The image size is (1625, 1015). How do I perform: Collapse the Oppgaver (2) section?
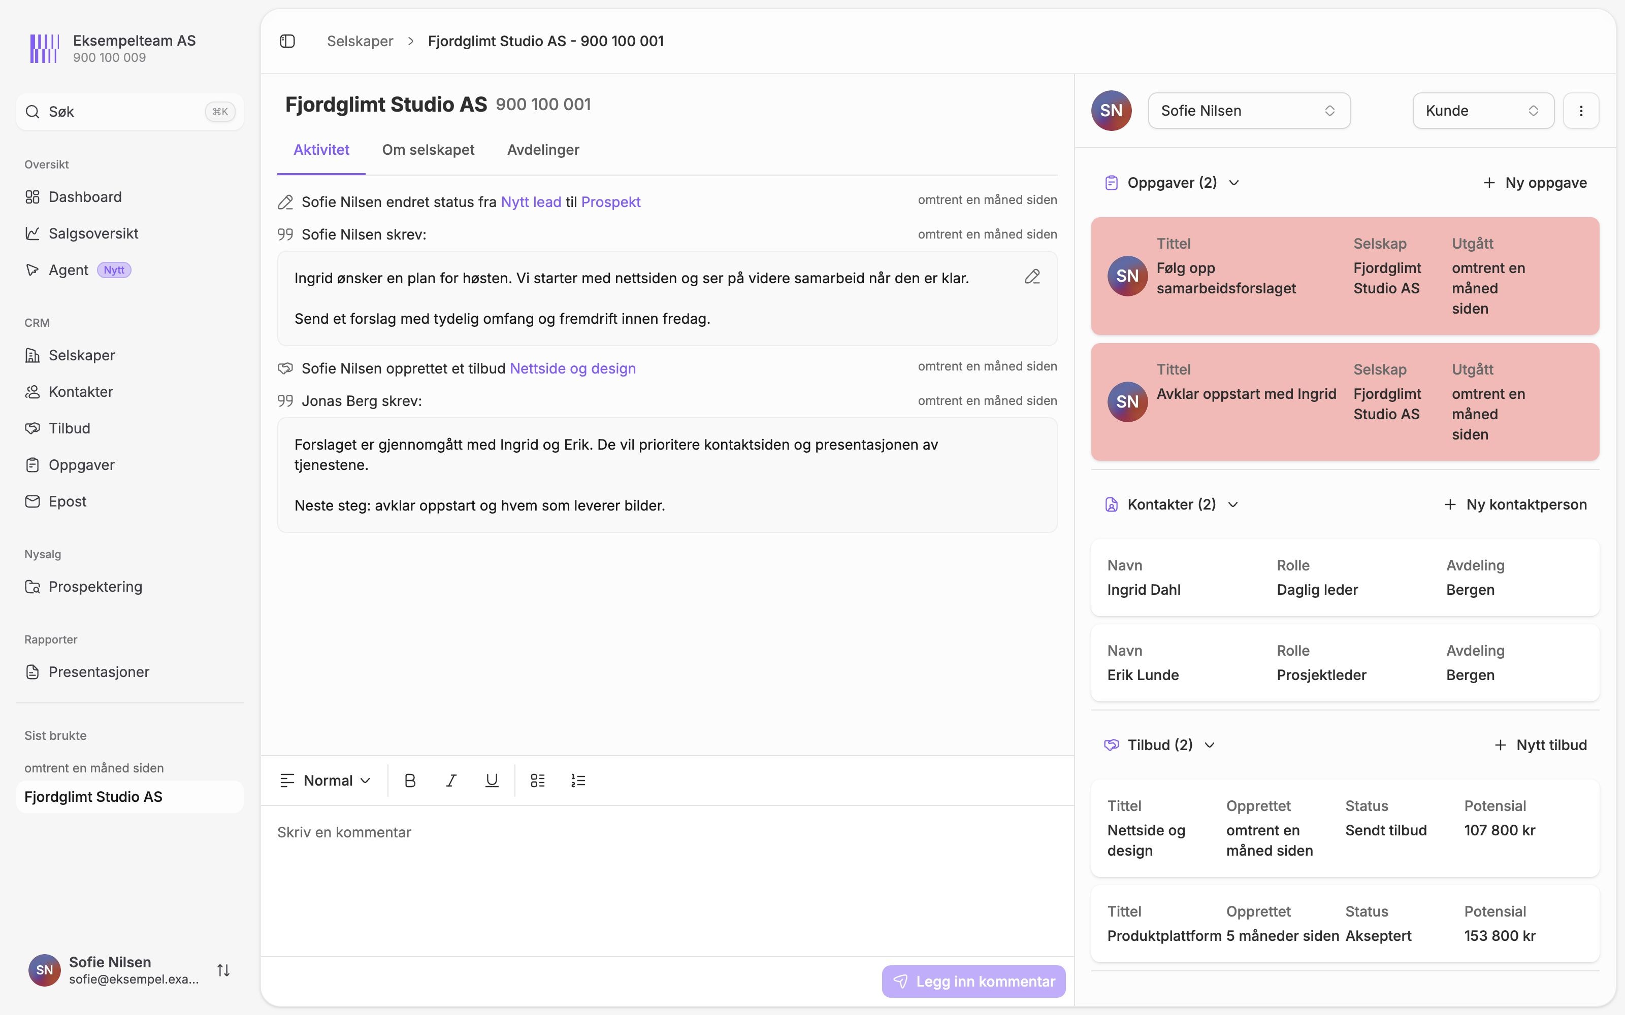point(1172,183)
